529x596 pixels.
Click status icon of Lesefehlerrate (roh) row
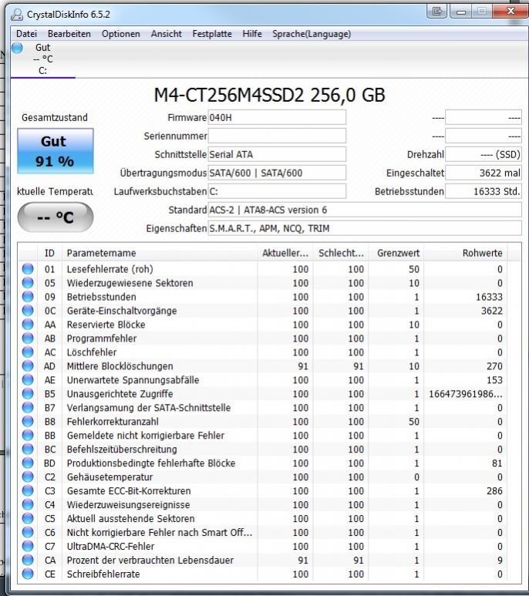coord(28,269)
